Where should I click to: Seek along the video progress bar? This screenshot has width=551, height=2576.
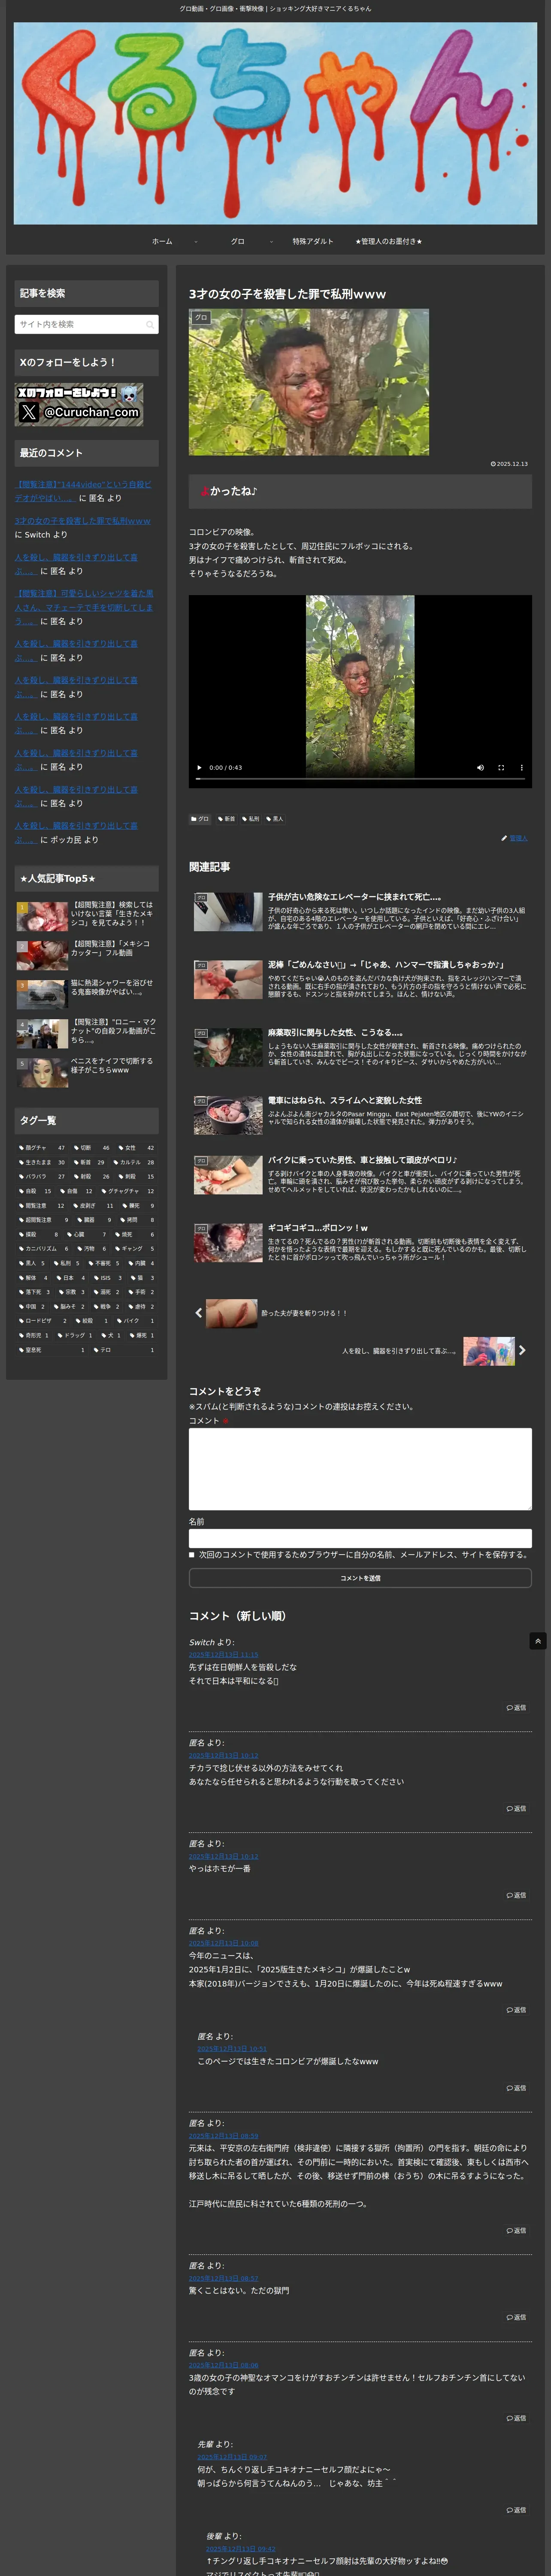click(360, 779)
